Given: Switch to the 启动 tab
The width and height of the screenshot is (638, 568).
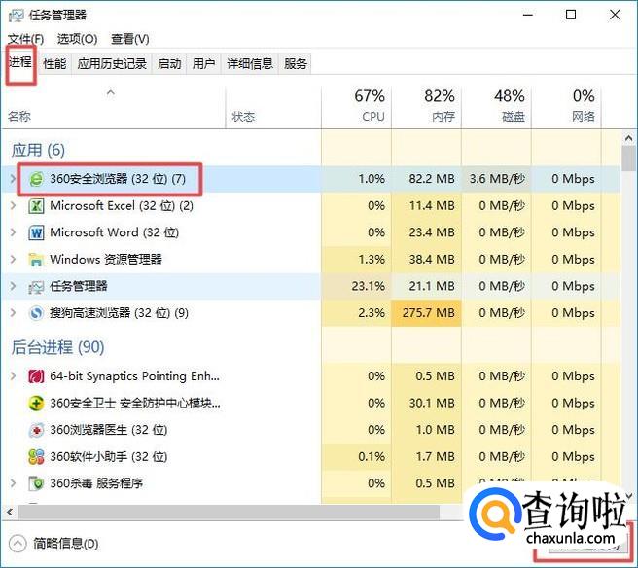Looking at the screenshot, I should coord(169,64).
